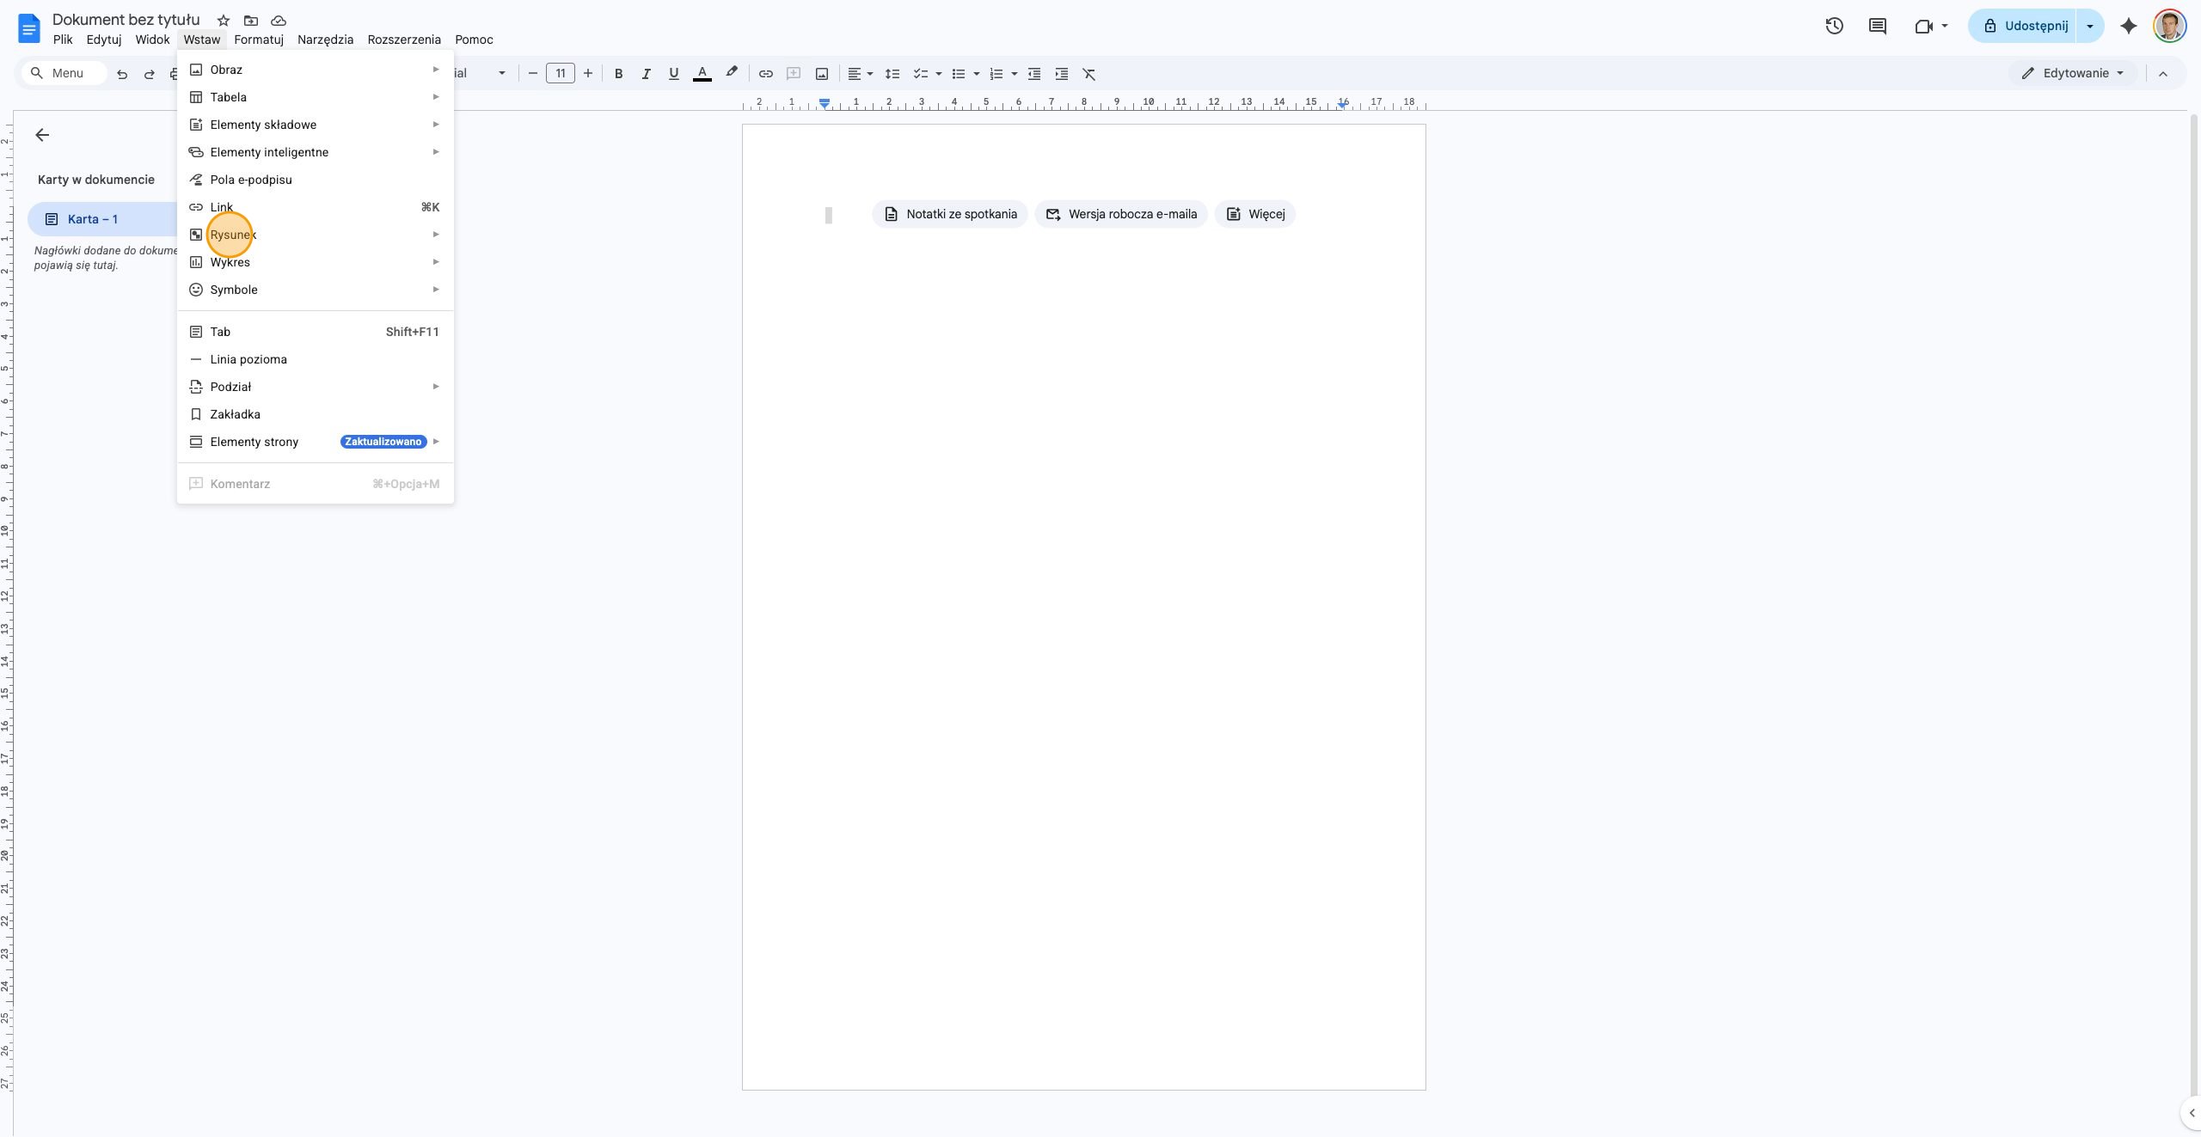Star the document title
The height and width of the screenshot is (1137, 2201).
(224, 21)
